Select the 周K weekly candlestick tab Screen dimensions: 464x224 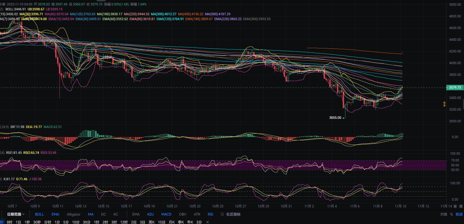pyautogui.click(x=151, y=222)
